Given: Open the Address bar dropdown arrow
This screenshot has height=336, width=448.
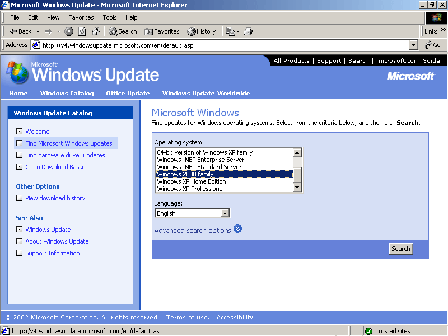Looking at the screenshot, I should click(414, 45).
